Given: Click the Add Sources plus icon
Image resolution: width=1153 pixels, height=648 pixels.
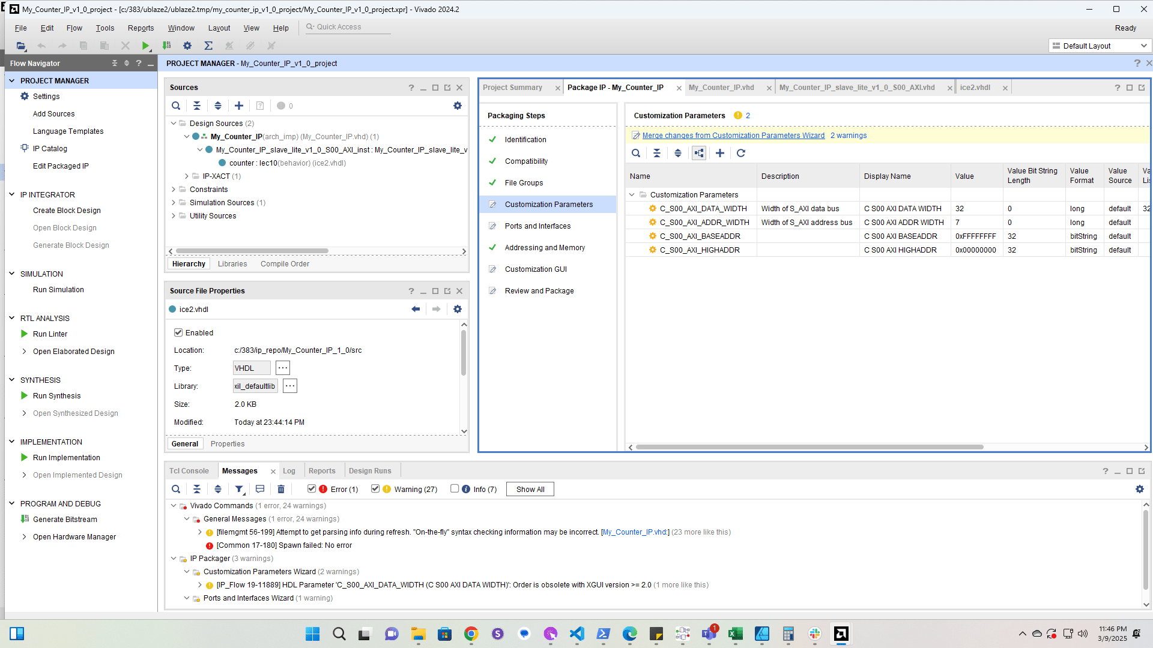Looking at the screenshot, I should (239, 106).
